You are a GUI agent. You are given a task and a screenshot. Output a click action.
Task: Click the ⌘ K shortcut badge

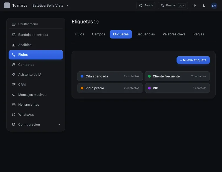182,6
